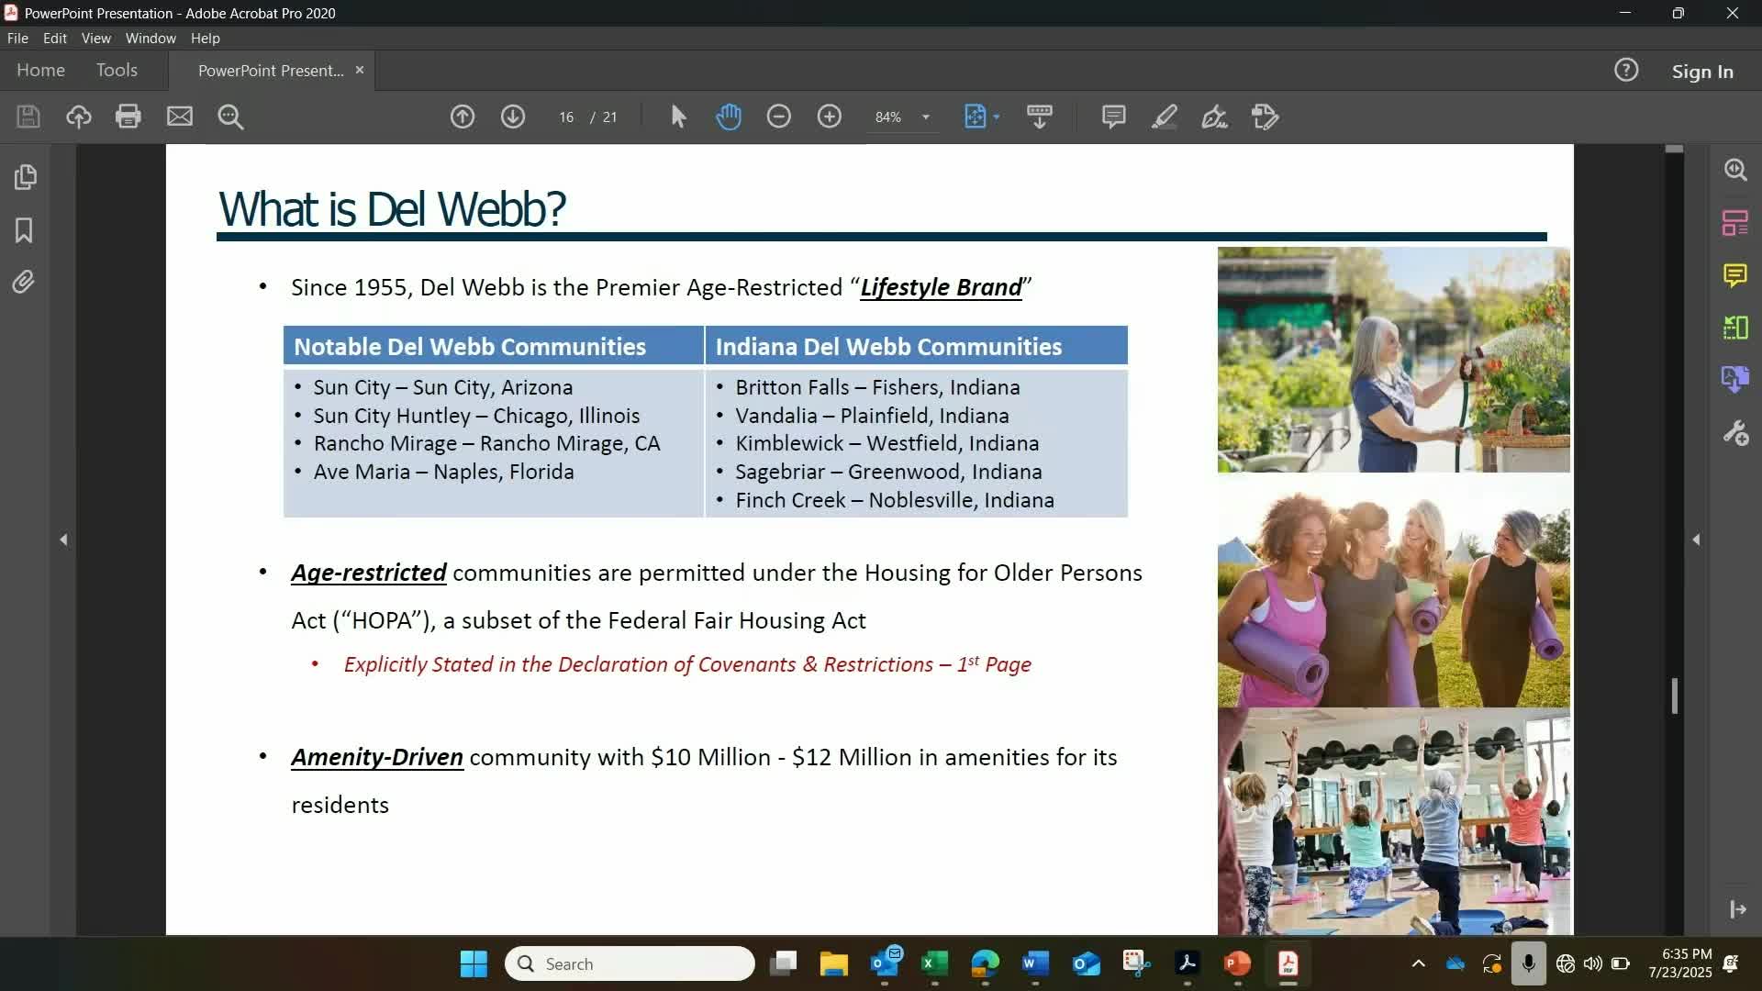Open Page Thumbnails panel icon
This screenshot has width=1762, height=991.
[x=25, y=177]
